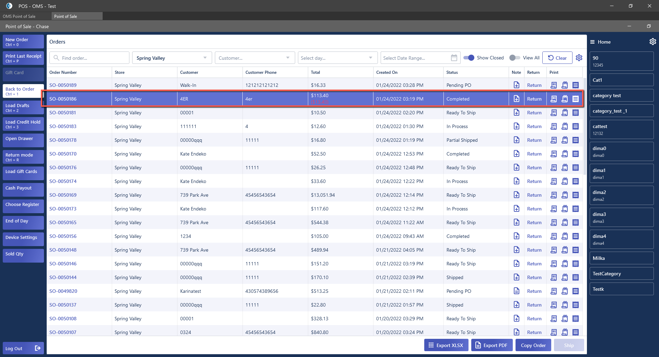Click first print receipt icon for SO-0050181

coord(553,113)
